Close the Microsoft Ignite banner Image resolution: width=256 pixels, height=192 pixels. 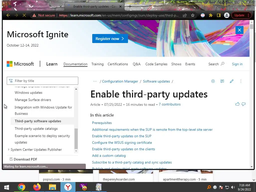click(239, 30)
